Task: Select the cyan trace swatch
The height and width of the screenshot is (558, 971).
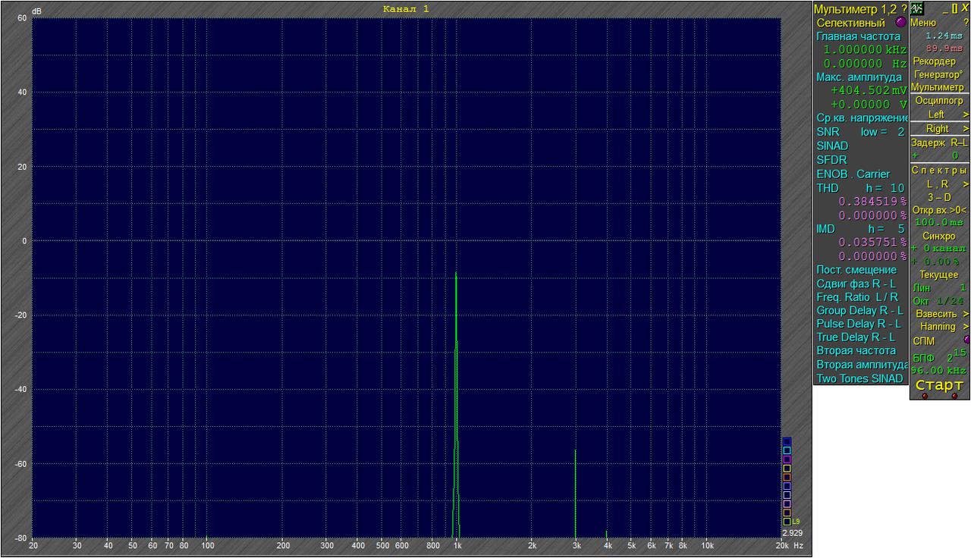Action: point(787,450)
